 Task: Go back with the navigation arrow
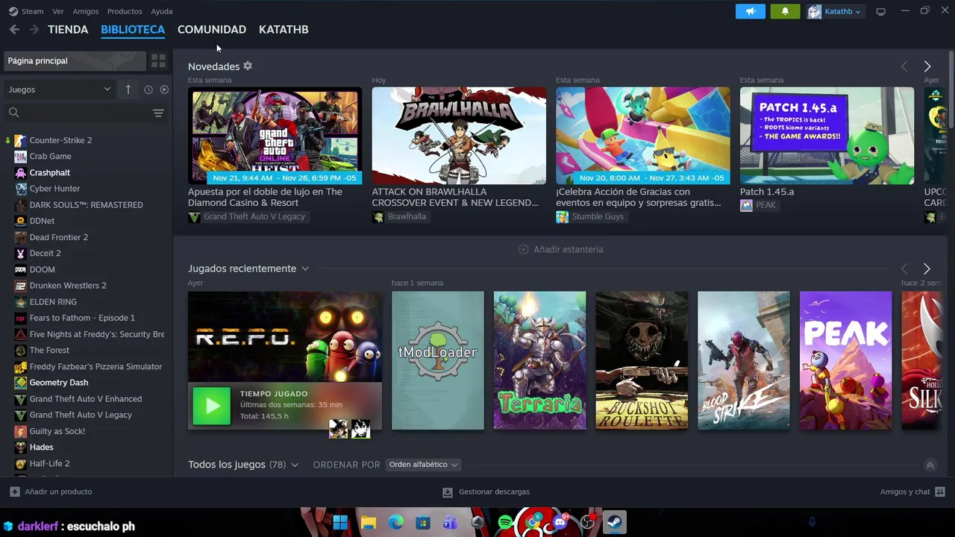click(14, 29)
